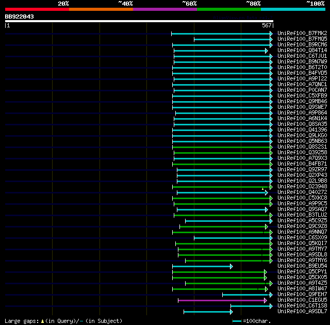Select UniRef100_C5XKC8 label
Viewport: 330px width, 325px height.
click(x=302, y=198)
